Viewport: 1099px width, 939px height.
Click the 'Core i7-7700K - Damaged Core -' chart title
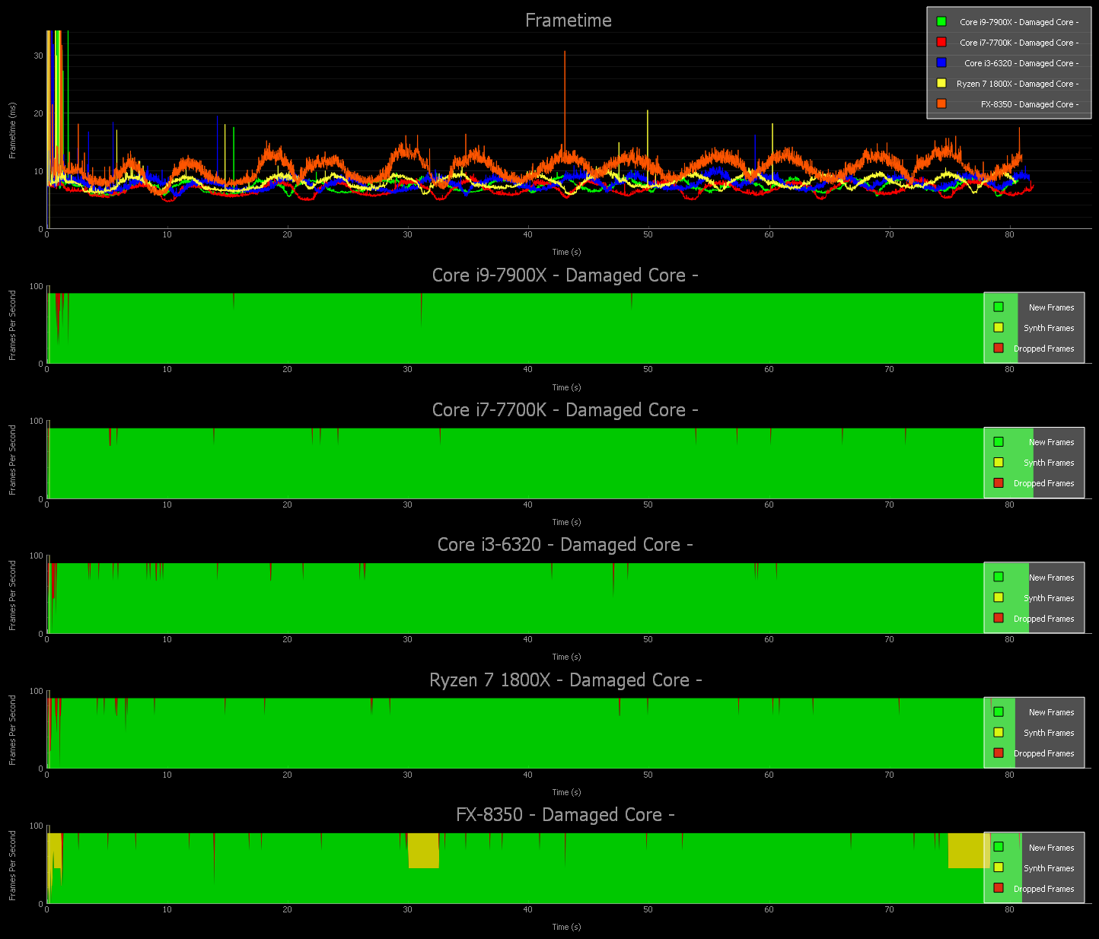565,410
